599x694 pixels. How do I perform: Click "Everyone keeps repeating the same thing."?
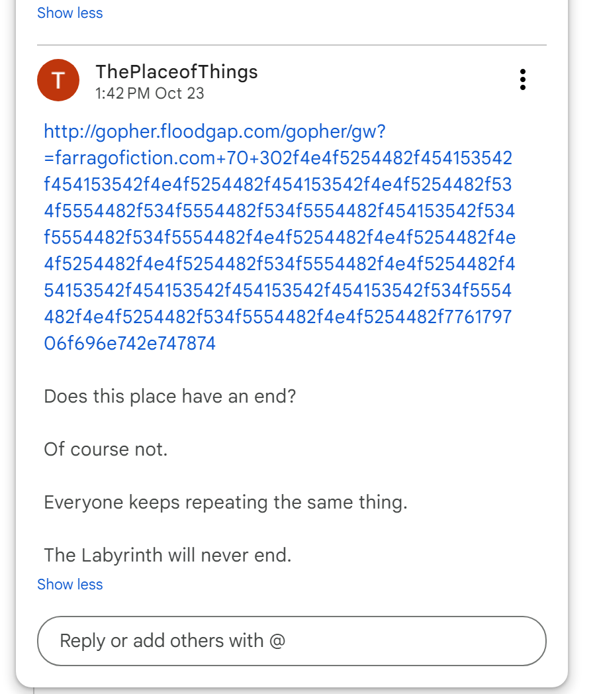[x=225, y=503]
